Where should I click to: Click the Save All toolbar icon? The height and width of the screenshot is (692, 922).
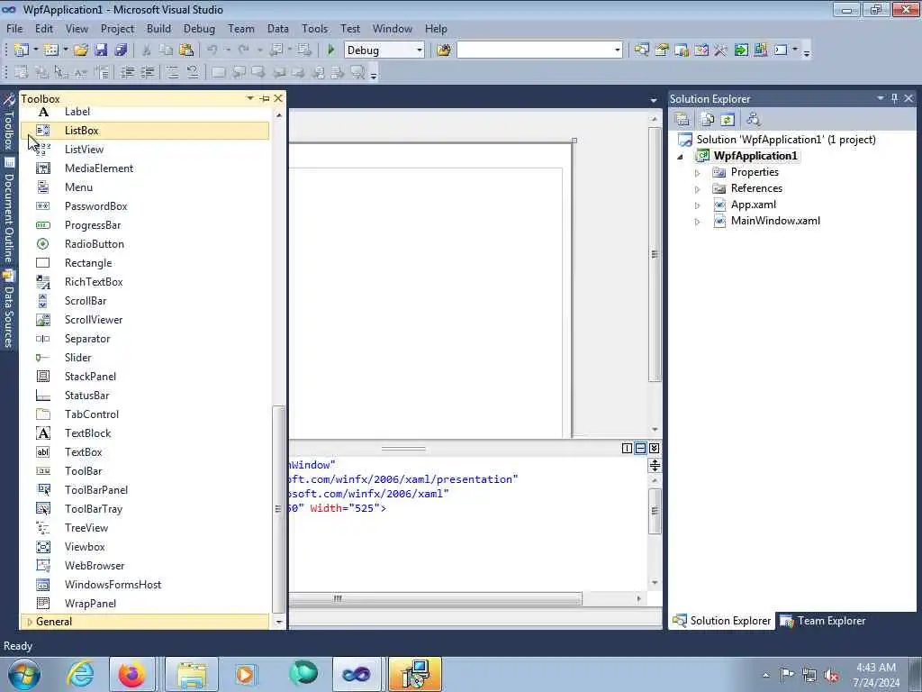[x=122, y=50]
